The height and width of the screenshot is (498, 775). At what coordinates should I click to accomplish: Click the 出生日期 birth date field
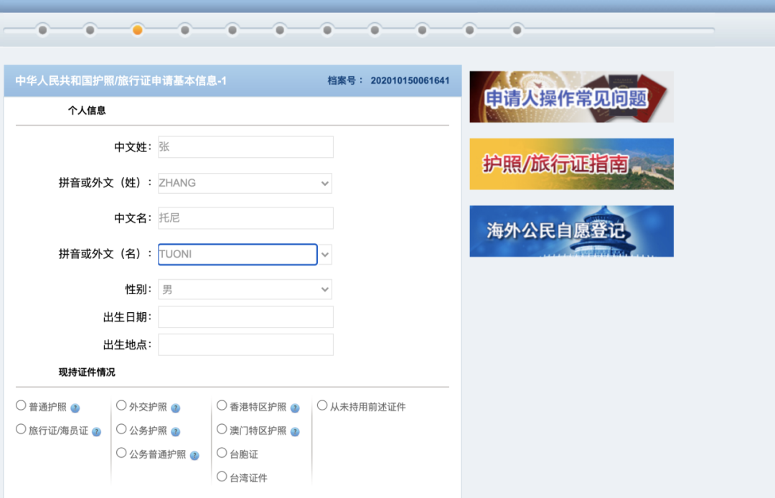245,316
